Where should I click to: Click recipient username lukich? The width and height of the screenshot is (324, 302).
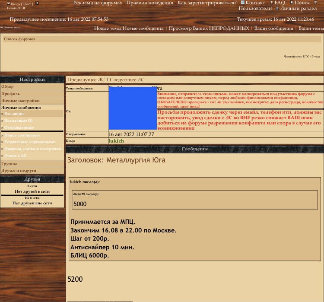116,140
